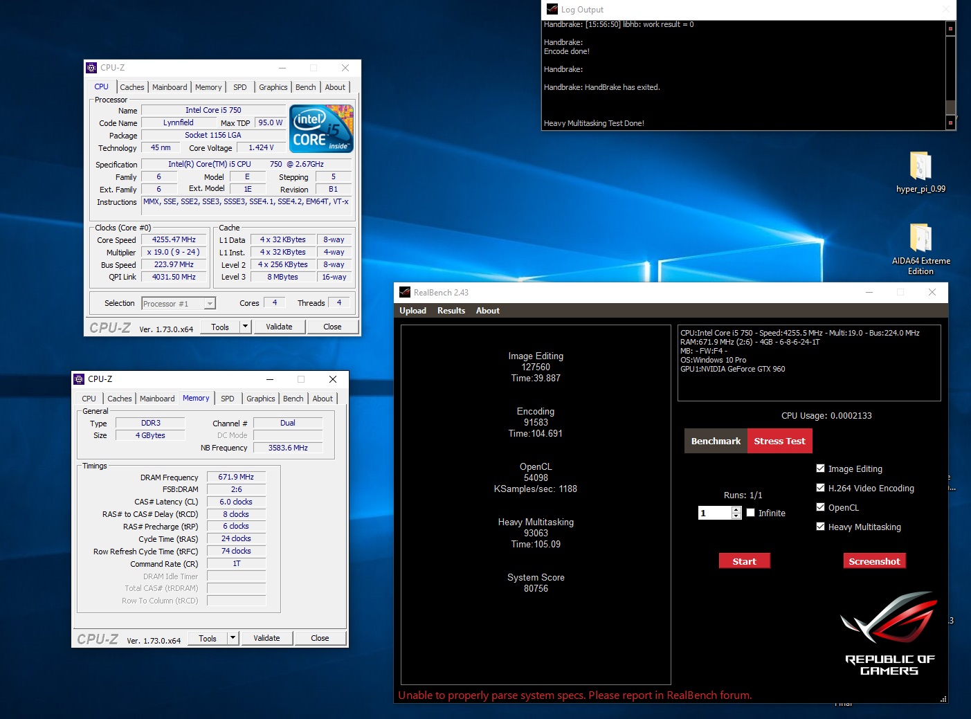This screenshot has width=971, height=719.
Task: Switch to Caches tab in top CPU-Z window
Action: 132,87
